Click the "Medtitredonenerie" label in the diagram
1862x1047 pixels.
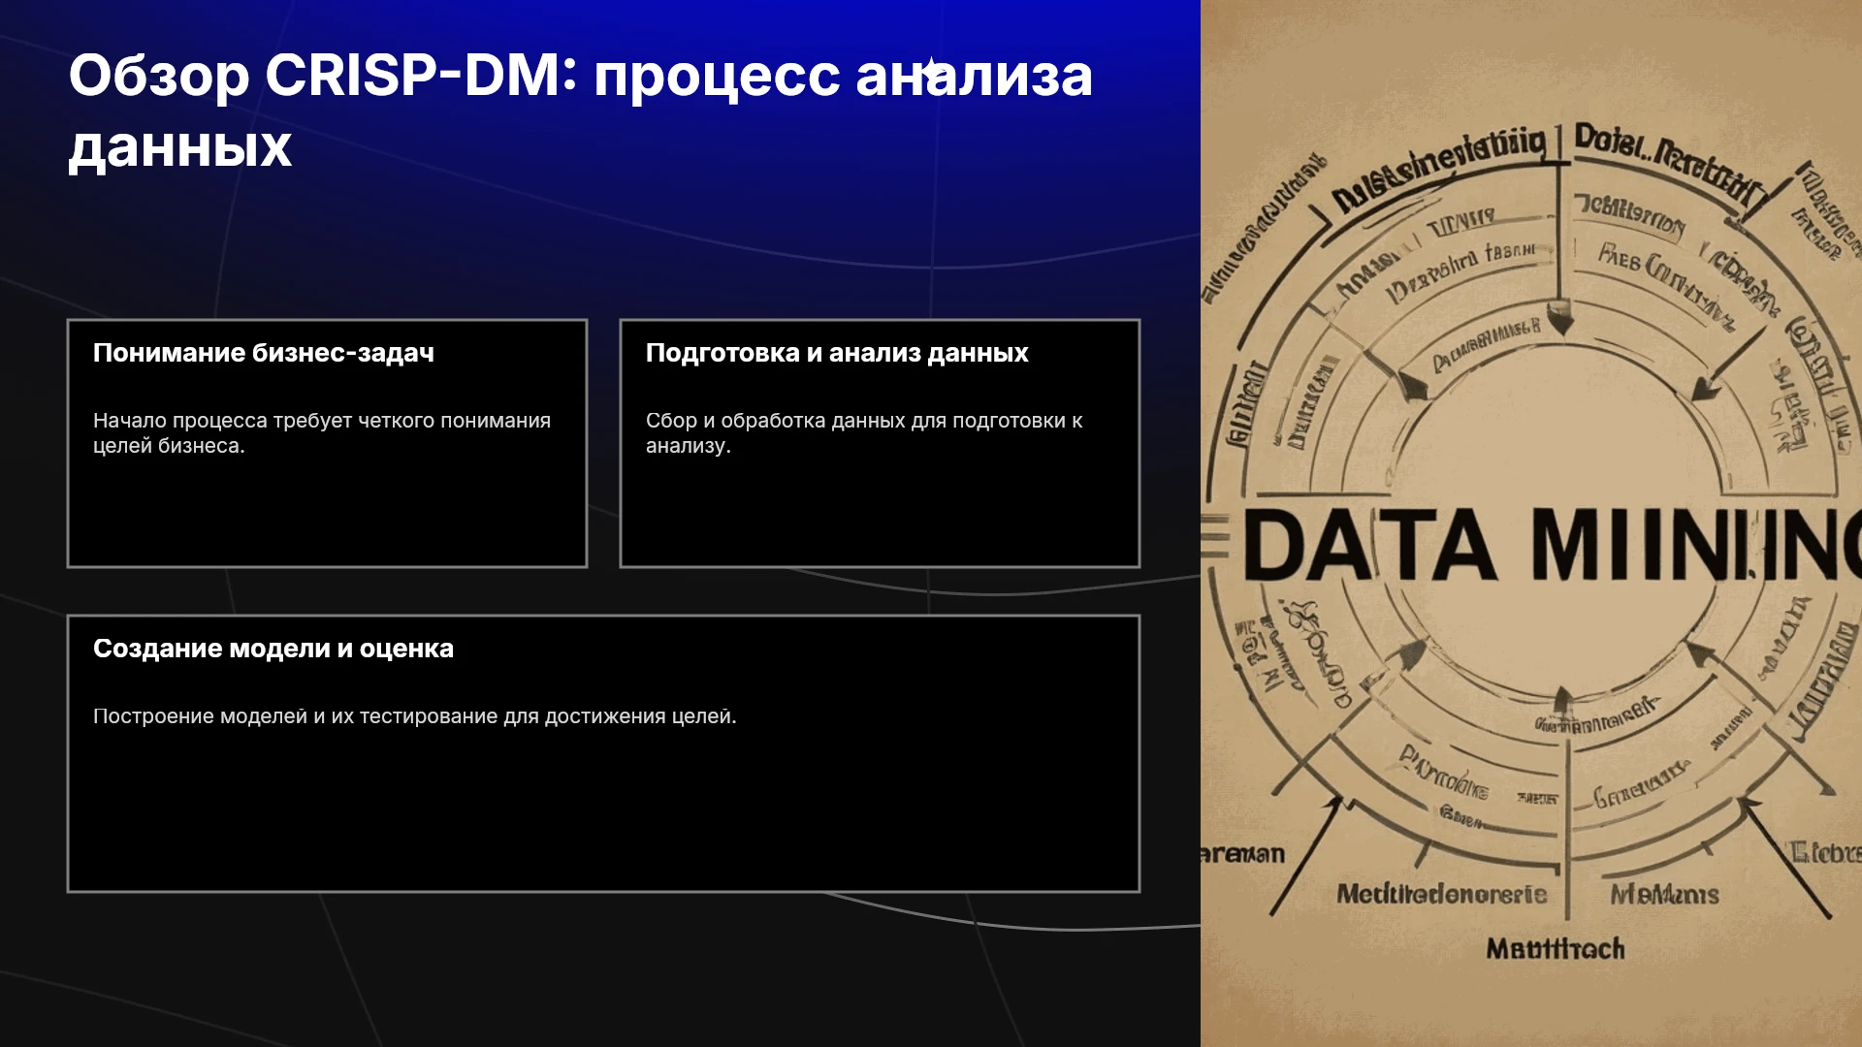(x=1442, y=894)
